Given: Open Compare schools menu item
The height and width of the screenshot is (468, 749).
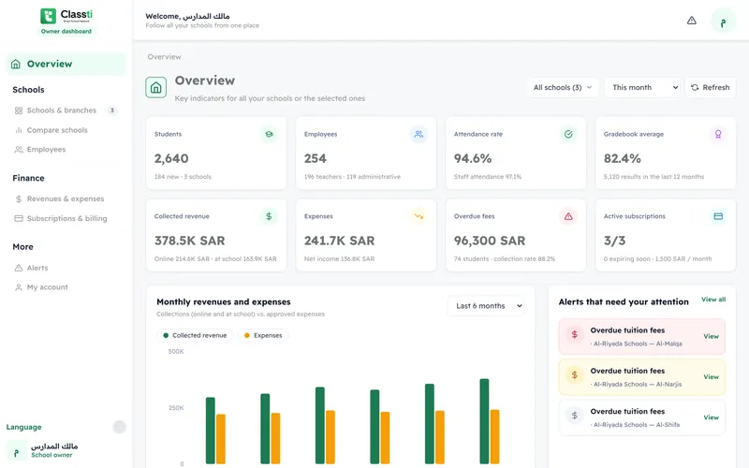Looking at the screenshot, I should coord(66,130).
